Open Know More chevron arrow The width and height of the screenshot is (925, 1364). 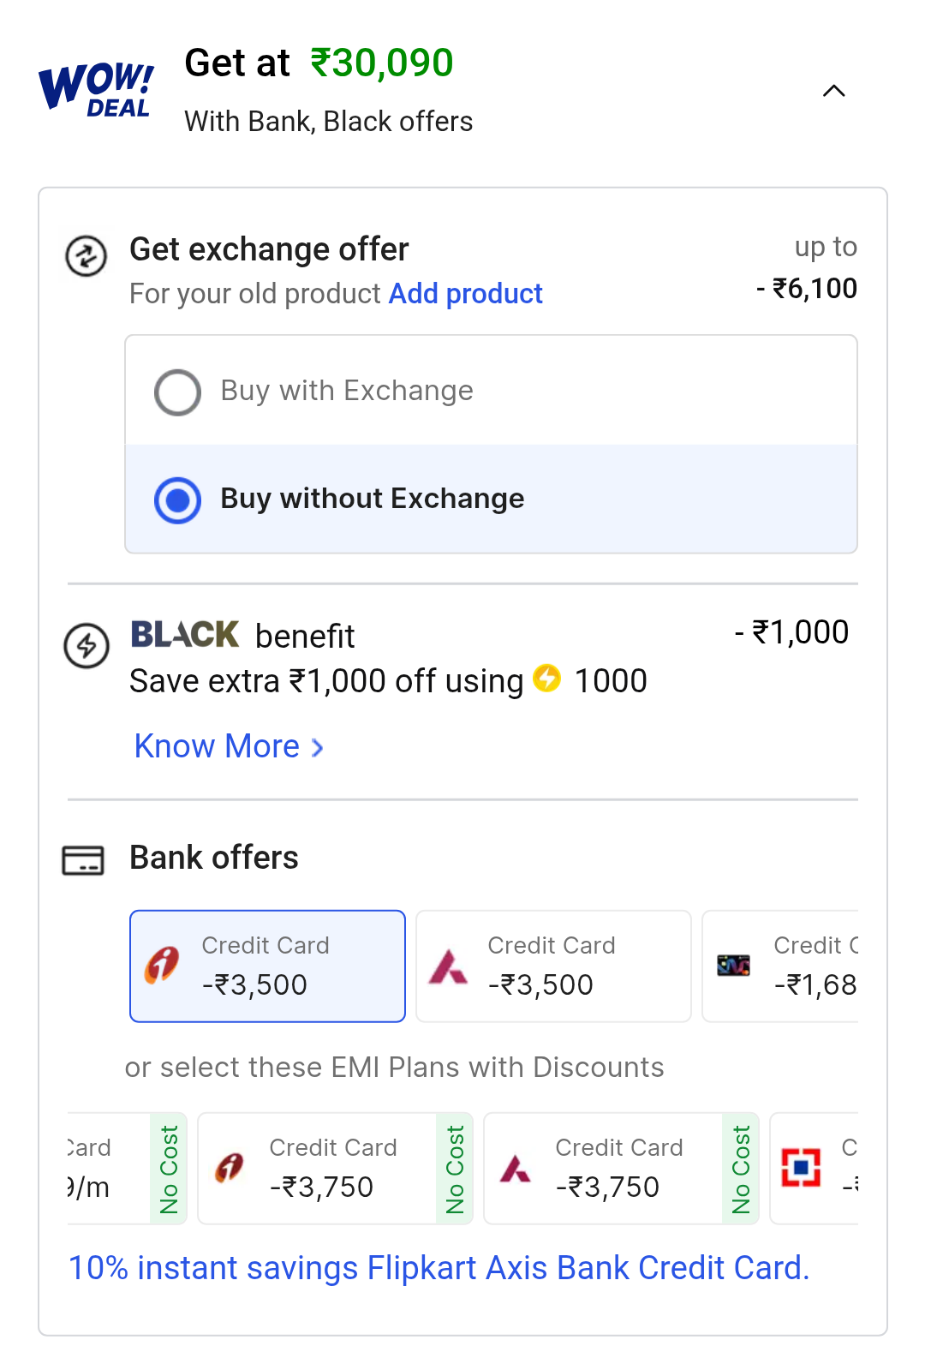click(318, 748)
